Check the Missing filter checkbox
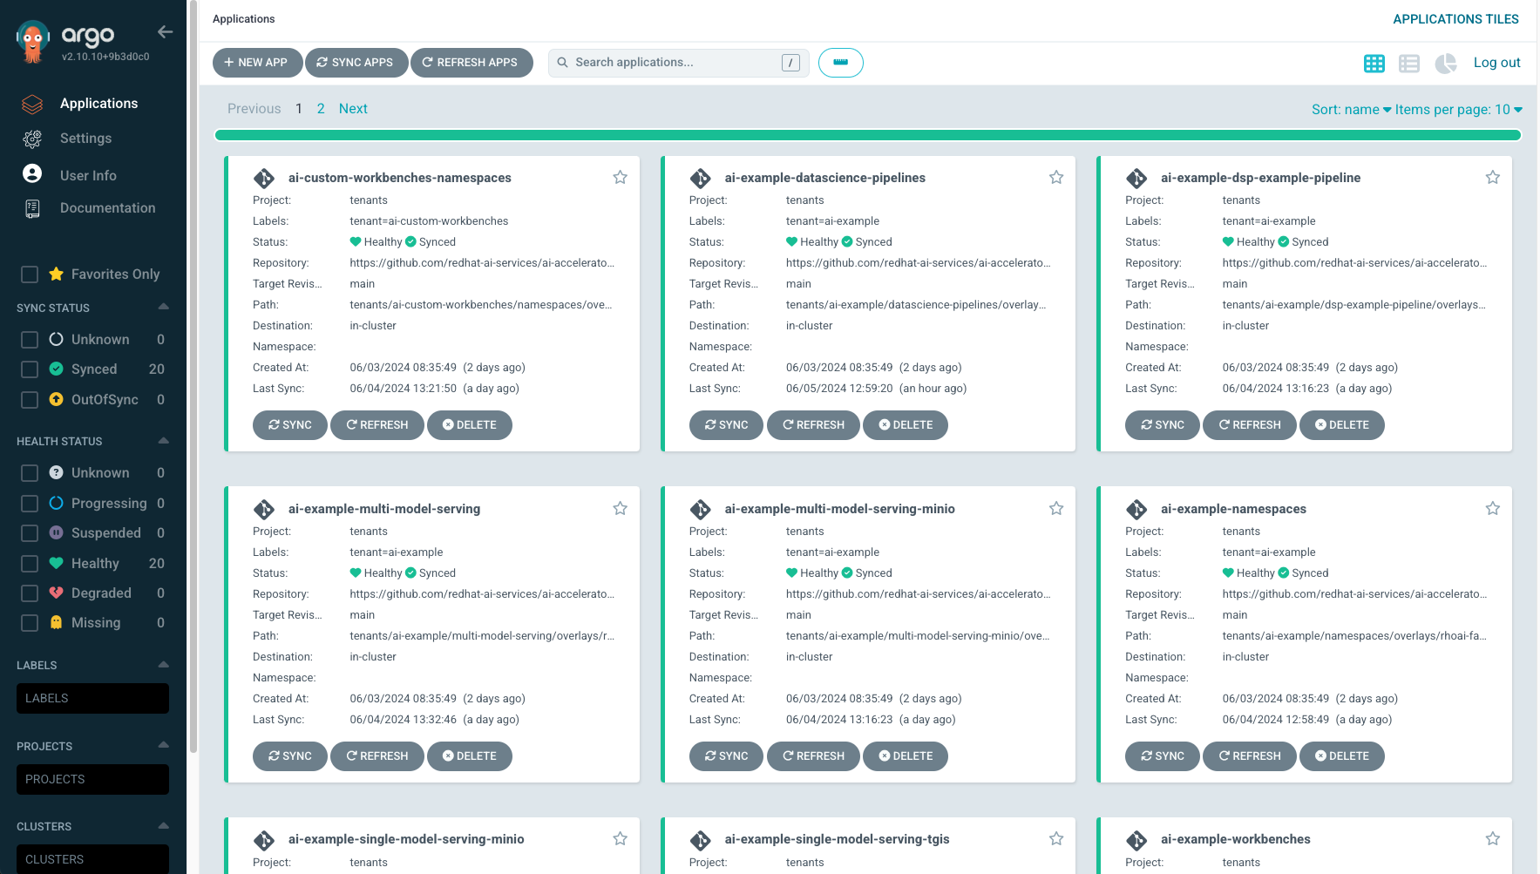Image resolution: width=1540 pixels, height=874 pixels. [30, 623]
